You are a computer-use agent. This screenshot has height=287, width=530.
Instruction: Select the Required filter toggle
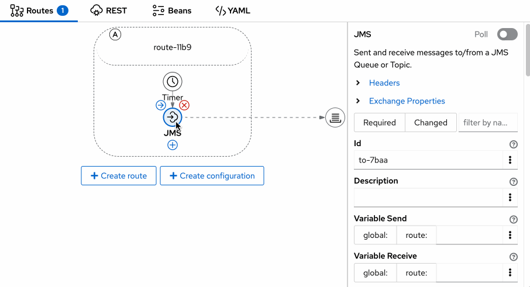click(x=380, y=123)
